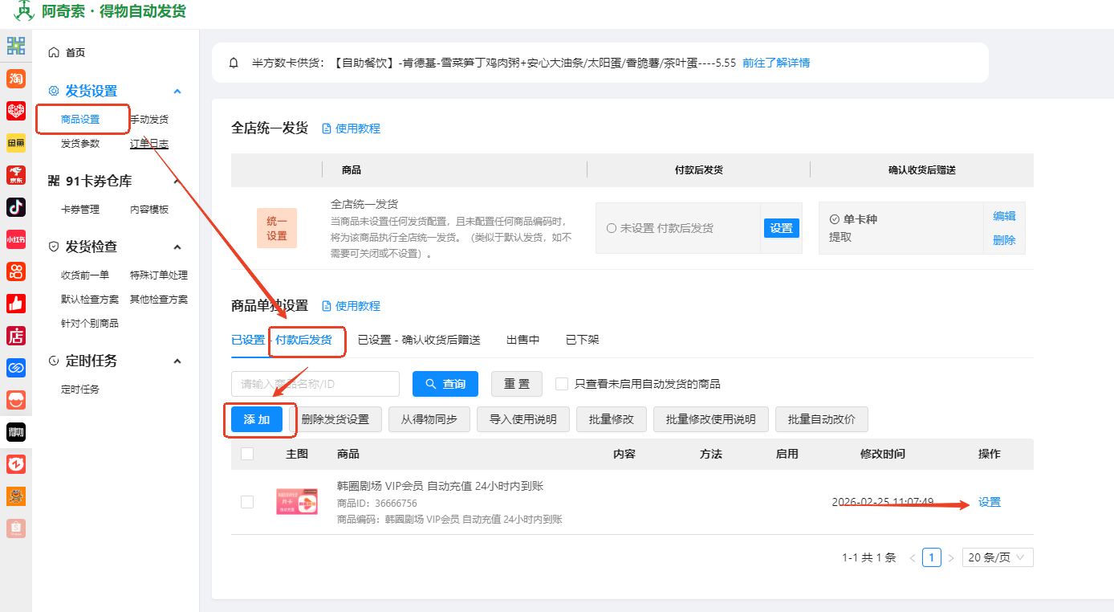The image size is (1114, 612).
Task: Open the 20 条/页 page size dropdown
Action: coord(998,557)
